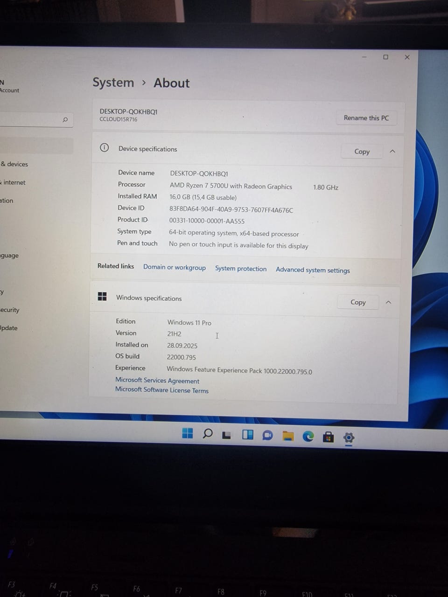The width and height of the screenshot is (448, 597).
Task: Click Installed RAM value 16,0 GB
Action: [203, 197]
